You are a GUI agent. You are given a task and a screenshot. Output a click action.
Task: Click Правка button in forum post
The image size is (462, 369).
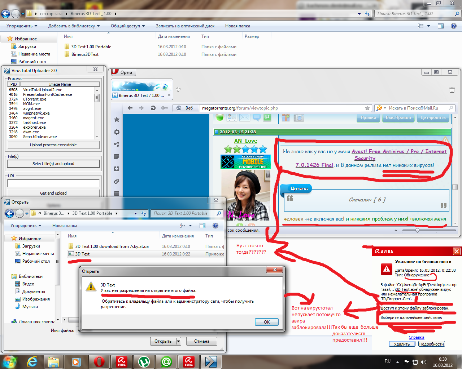click(x=368, y=117)
